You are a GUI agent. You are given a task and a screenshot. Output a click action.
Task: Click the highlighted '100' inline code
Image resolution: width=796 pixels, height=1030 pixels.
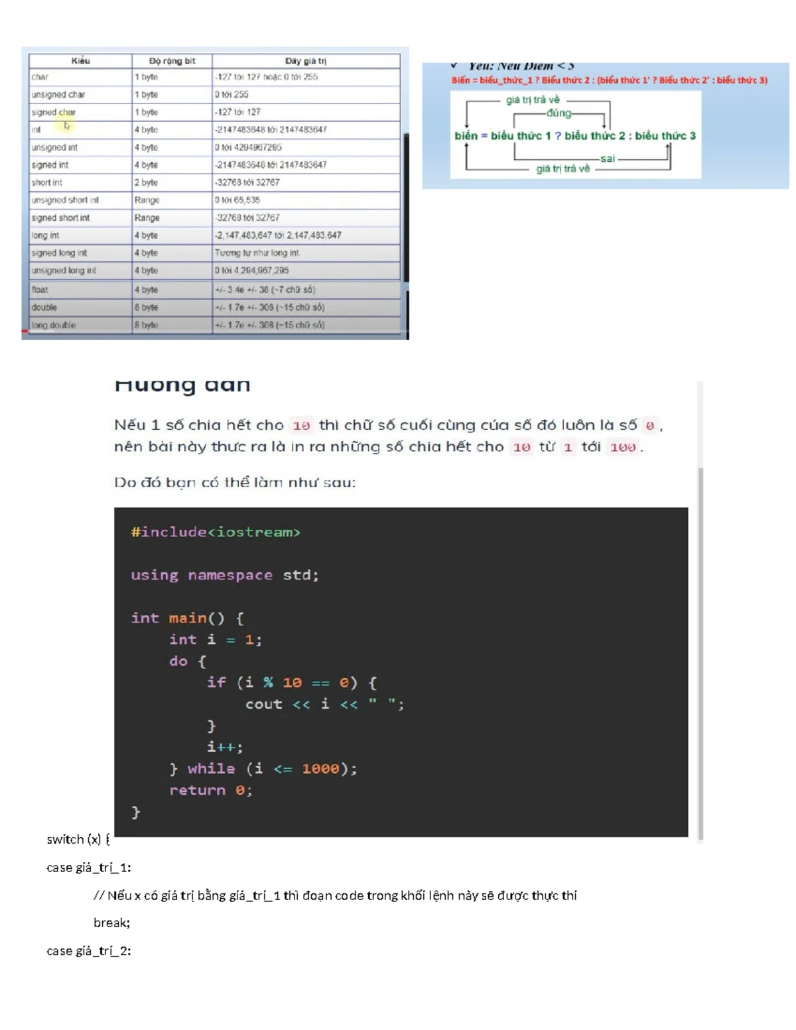(x=623, y=448)
